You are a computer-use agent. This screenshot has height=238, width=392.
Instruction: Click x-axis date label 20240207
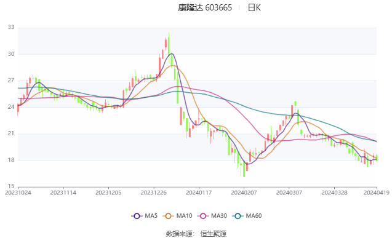[244, 192]
